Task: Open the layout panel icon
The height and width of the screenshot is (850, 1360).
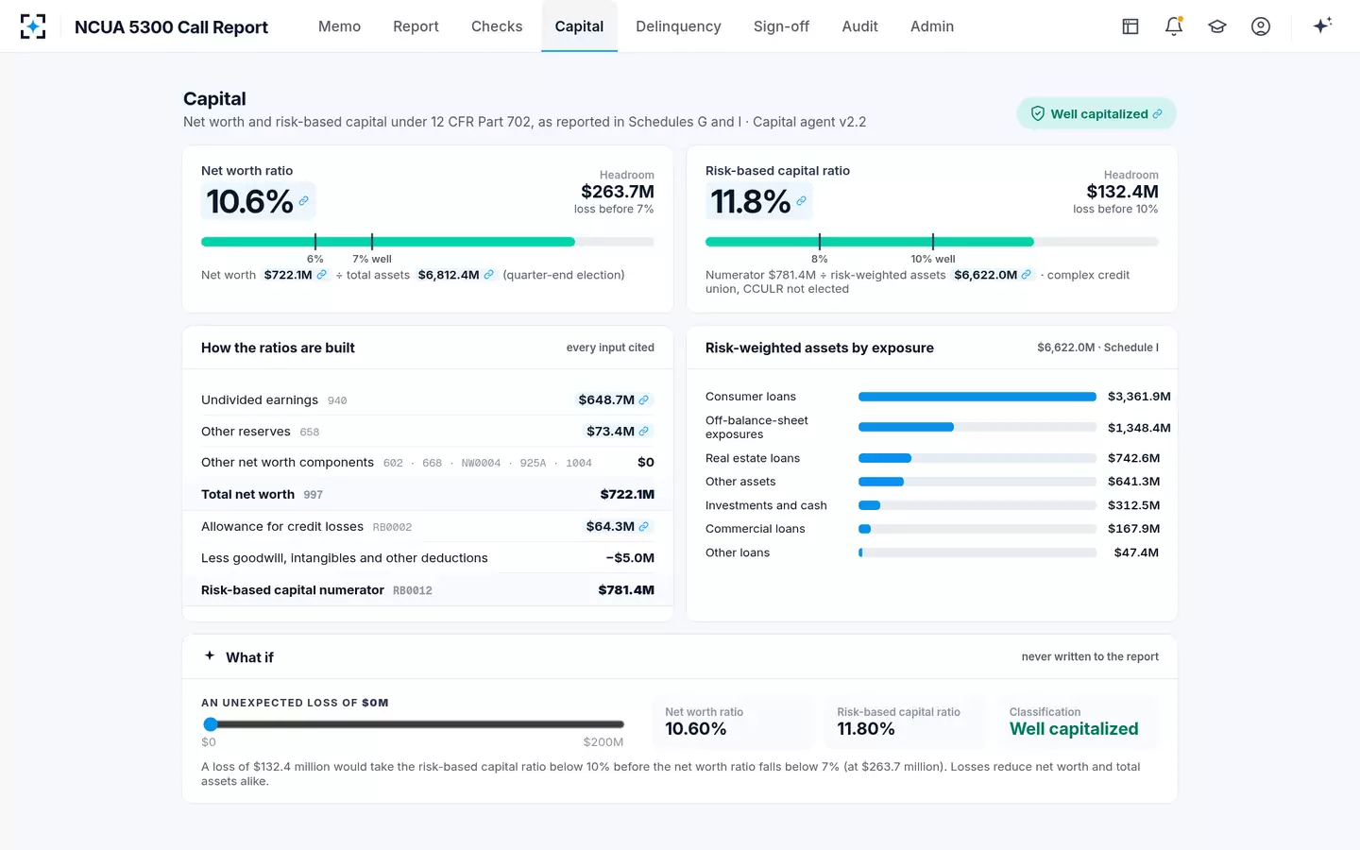Action: pos(1130,26)
